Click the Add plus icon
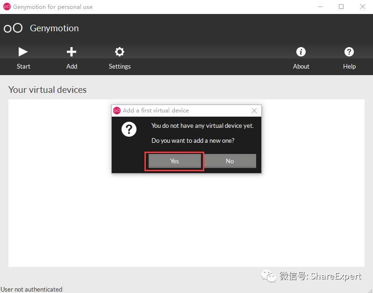This screenshot has width=373, height=293. point(72,52)
